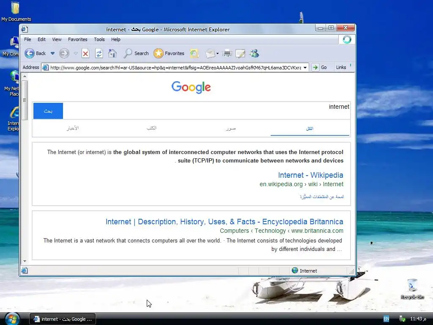Select the My Documents desktop icon

[x=16, y=11]
